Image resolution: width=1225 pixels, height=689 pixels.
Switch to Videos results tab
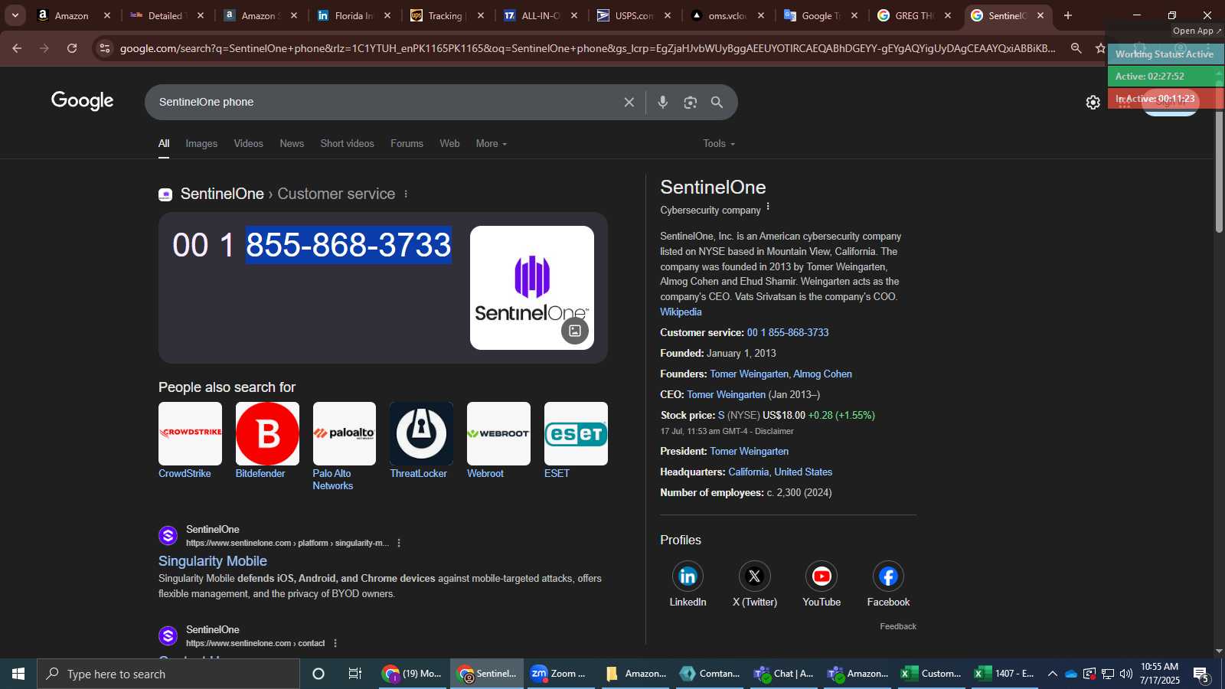pos(248,143)
